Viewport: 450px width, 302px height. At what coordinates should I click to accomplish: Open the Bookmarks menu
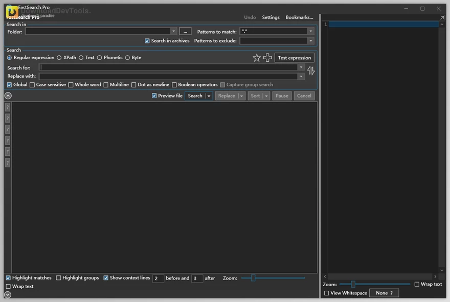[x=299, y=17]
